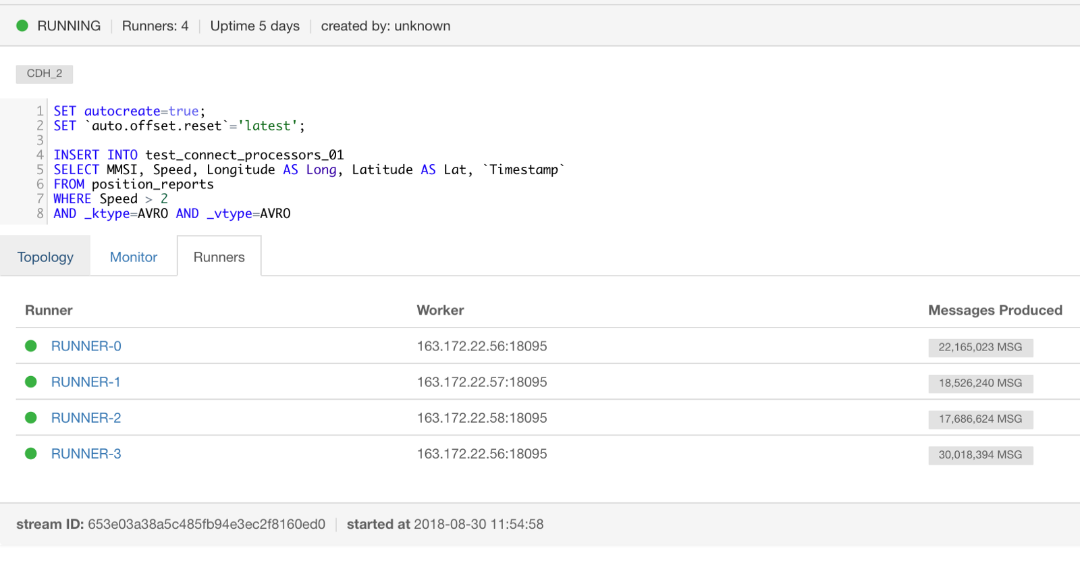Click RUNNER-1 green status dot
The image size is (1080, 574).
[x=31, y=382]
